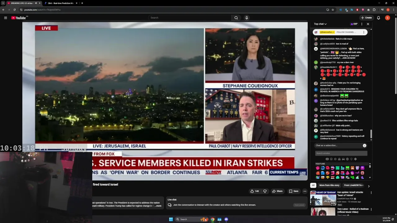Screen dimensions: 397x223
Task: Bookmark this page with star icon
Action: [333, 10]
